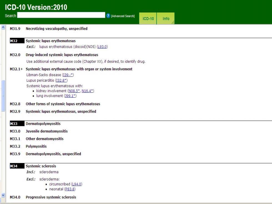
Task: Open the Advanced Search link
Action: pos(123,16)
